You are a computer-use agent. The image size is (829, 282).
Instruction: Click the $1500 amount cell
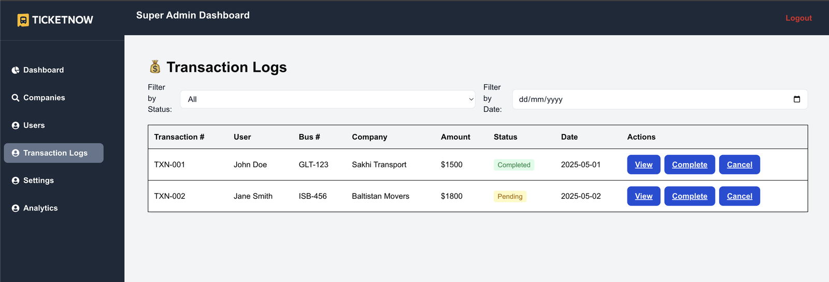coord(452,165)
